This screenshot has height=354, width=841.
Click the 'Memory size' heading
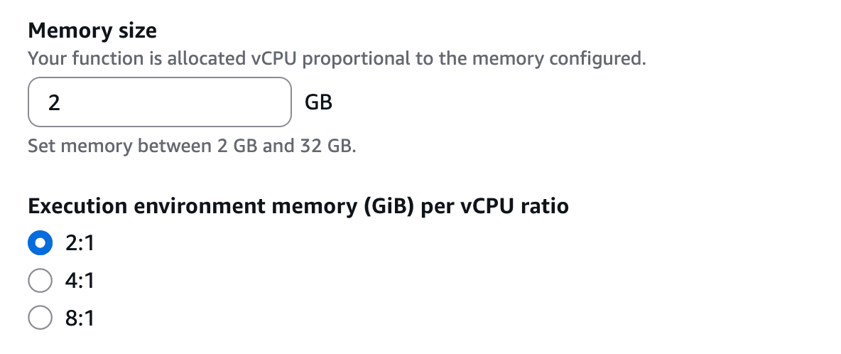pyautogui.click(x=92, y=31)
